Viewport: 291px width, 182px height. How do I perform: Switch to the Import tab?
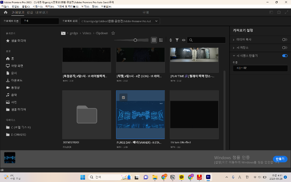(x=18, y=13)
